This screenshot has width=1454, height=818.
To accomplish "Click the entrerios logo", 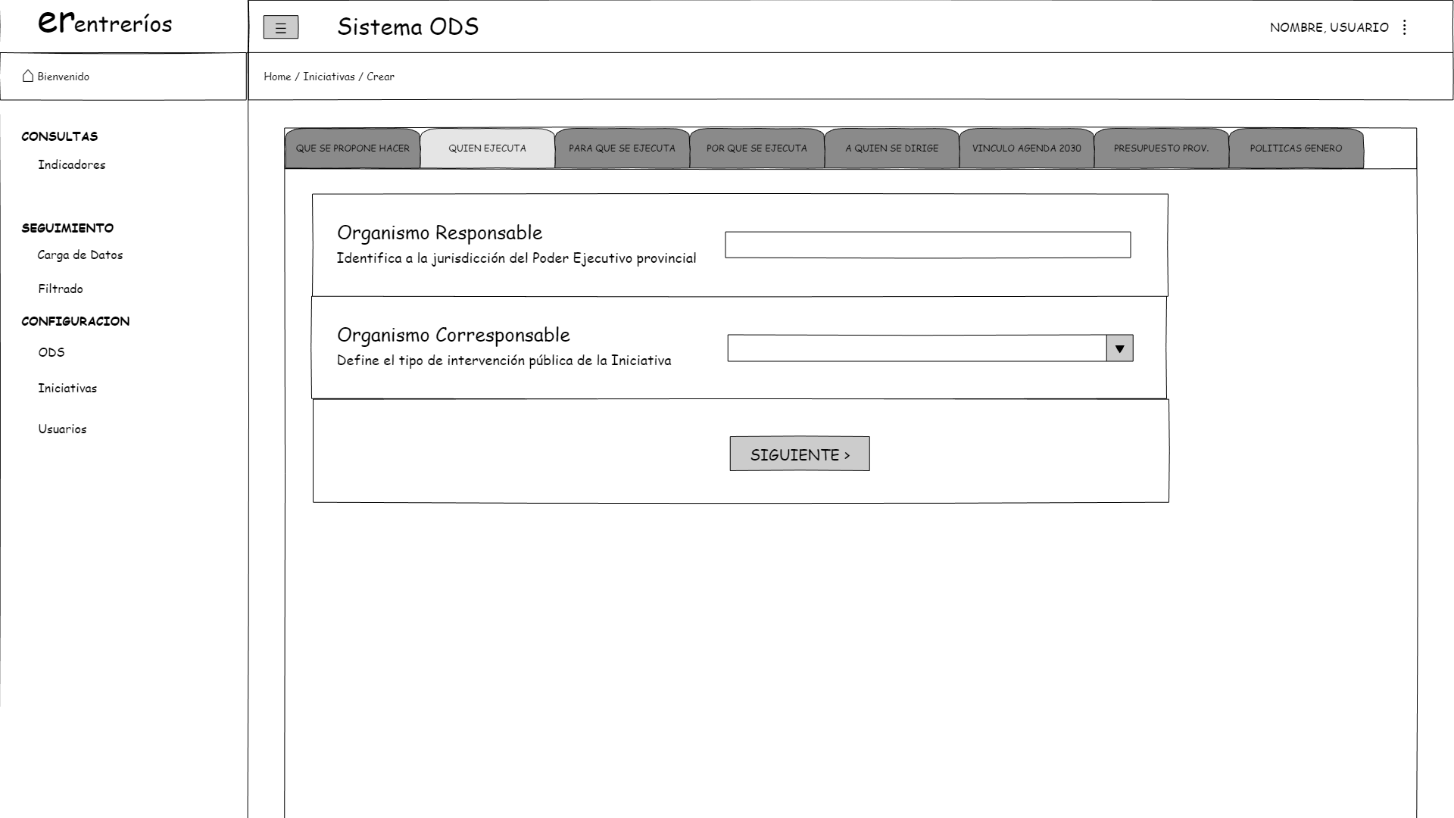I will pos(105,23).
